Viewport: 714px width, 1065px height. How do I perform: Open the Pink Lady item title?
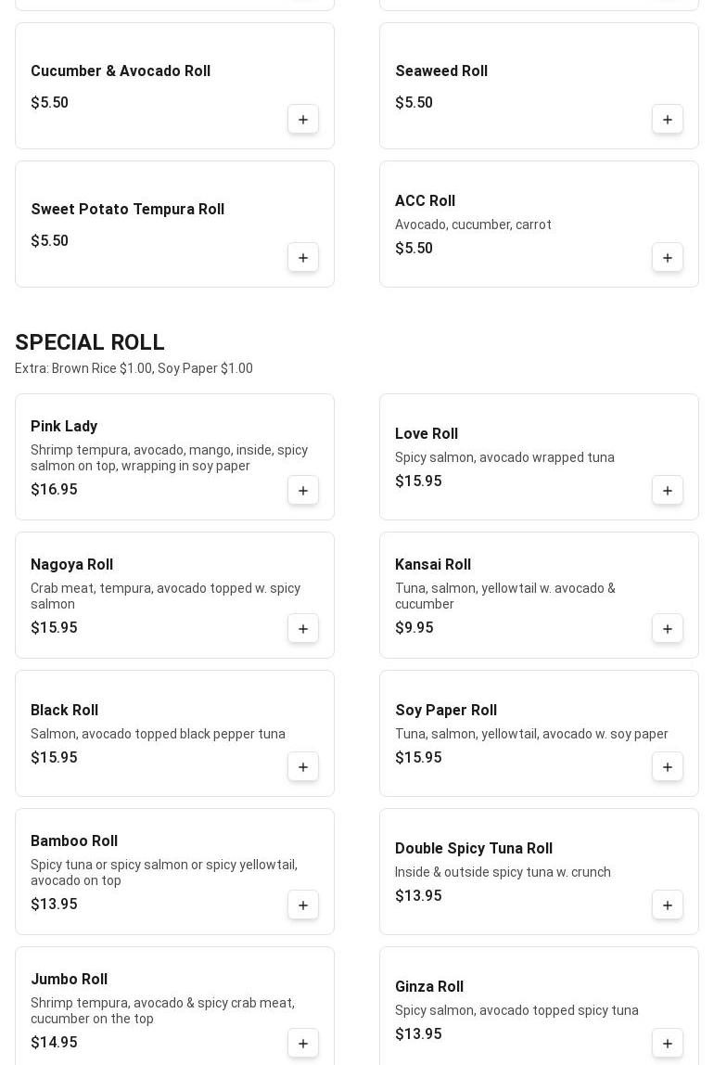[64, 427]
